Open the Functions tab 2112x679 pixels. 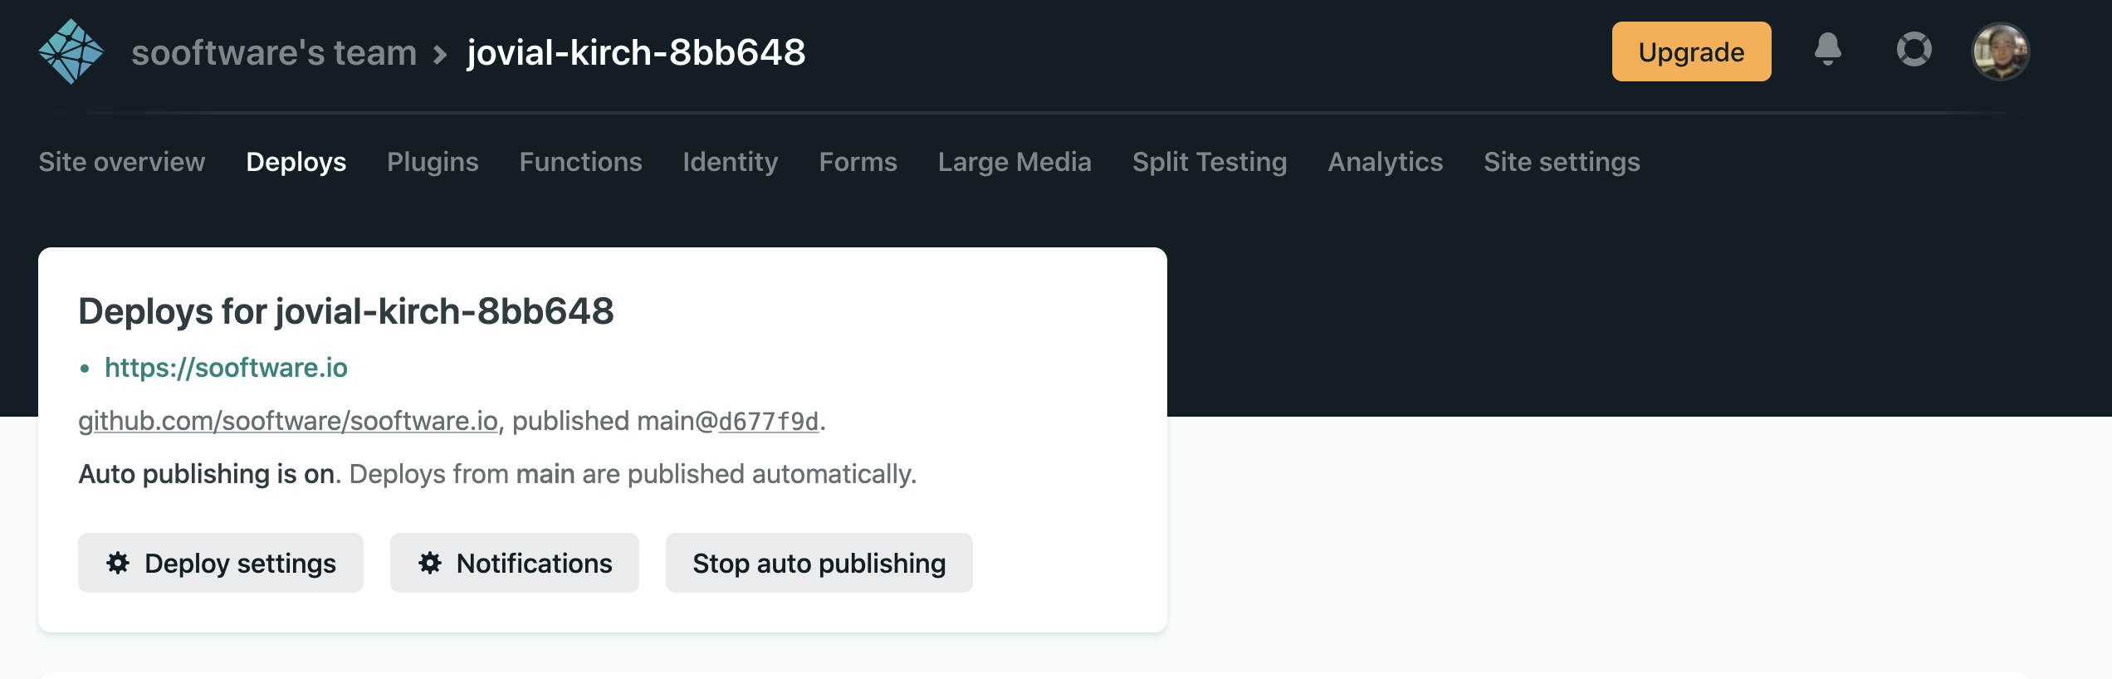click(581, 161)
